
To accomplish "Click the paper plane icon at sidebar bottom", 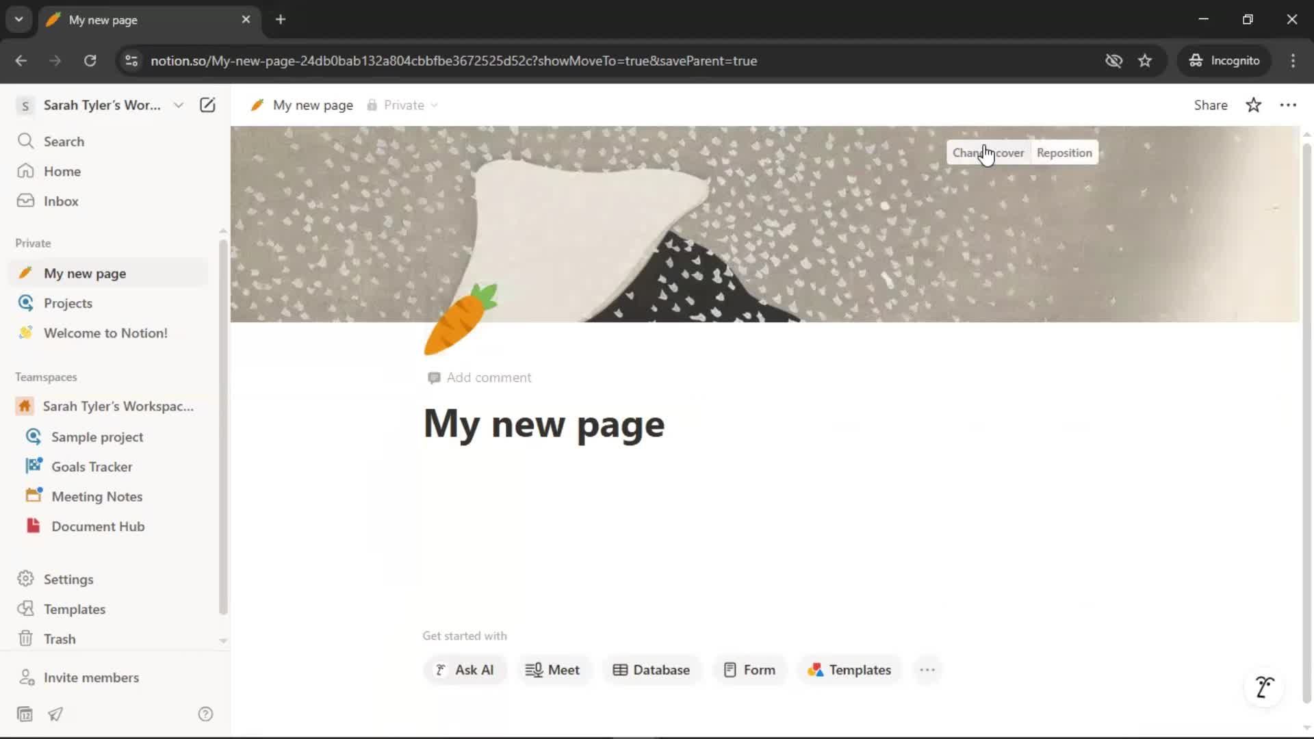I will (x=55, y=714).
